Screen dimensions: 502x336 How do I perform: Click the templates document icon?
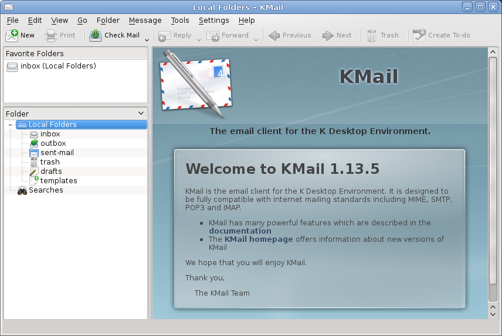point(34,181)
